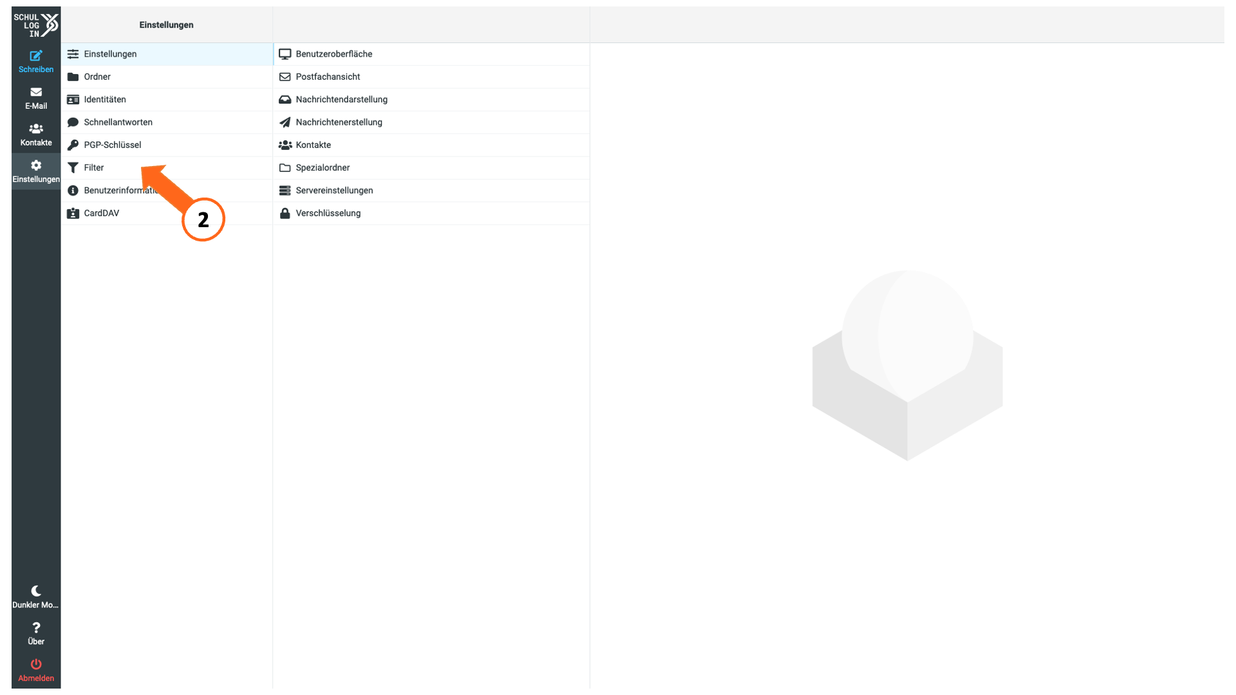The width and height of the screenshot is (1236, 695).
Task: Select Einstellungen gear in the sidebar
Action: pos(36,172)
